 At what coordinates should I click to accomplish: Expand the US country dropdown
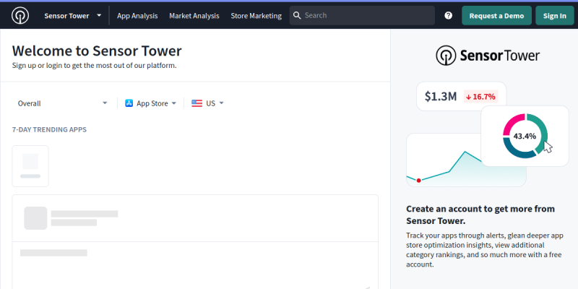[x=207, y=103]
